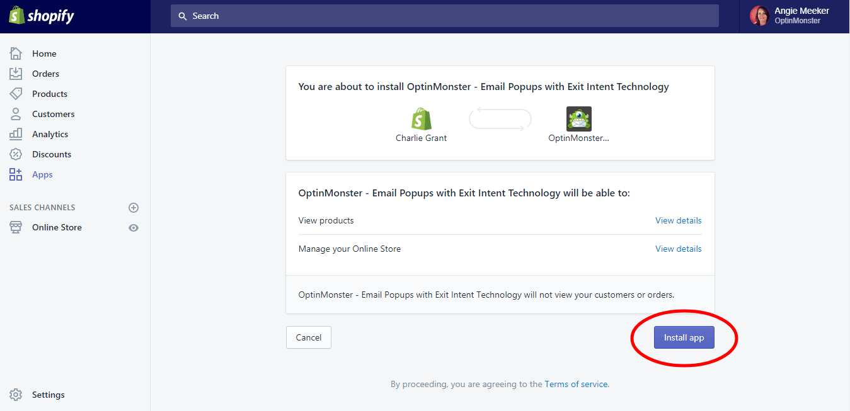Open the Orders inbox icon
The image size is (850, 411).
[x=16, y=74]
